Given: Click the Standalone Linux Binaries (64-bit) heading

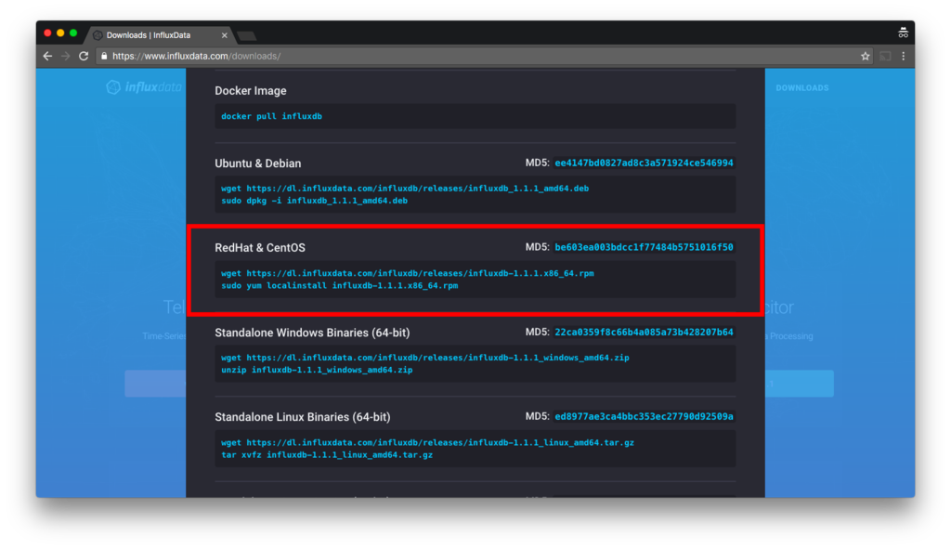Looking at the screenshot, I should click(x=303, y=417).
